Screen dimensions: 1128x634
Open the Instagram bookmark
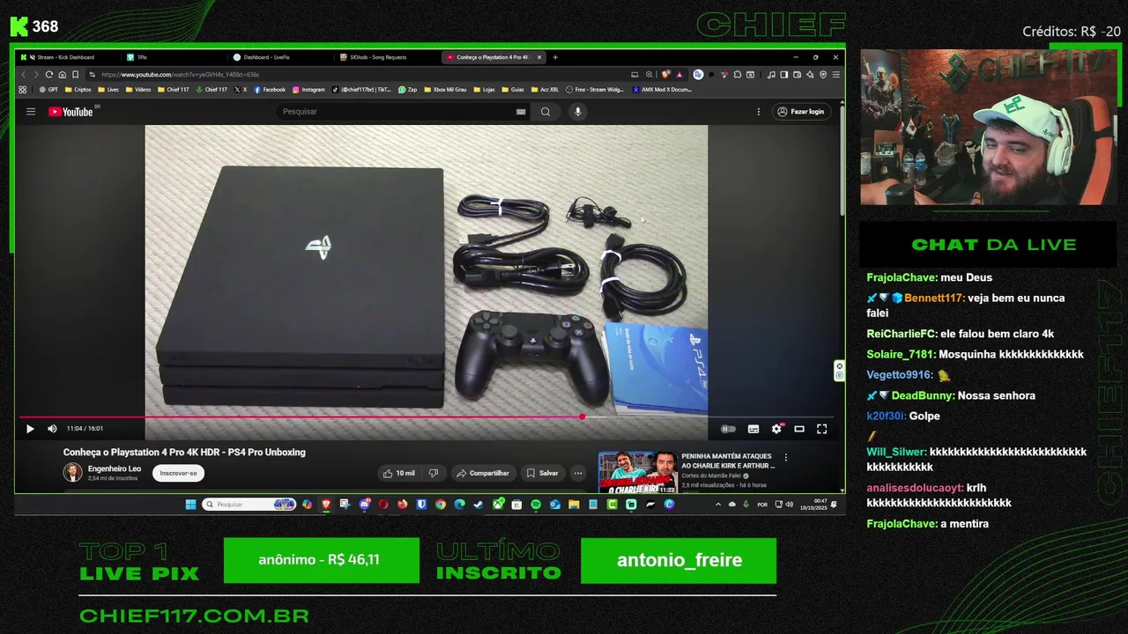click(x=308, y=90)
